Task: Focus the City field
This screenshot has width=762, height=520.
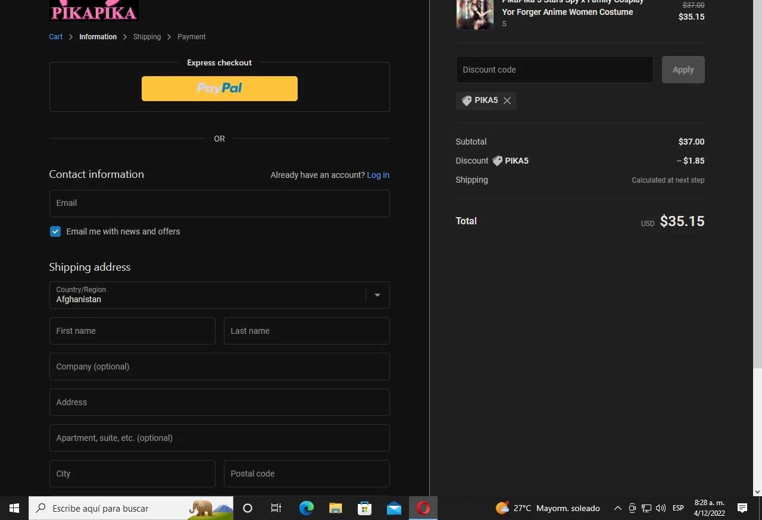Action: 132,474
